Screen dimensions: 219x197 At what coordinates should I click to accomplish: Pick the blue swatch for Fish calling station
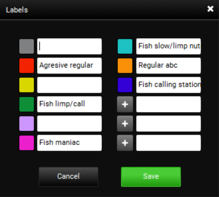125,85
